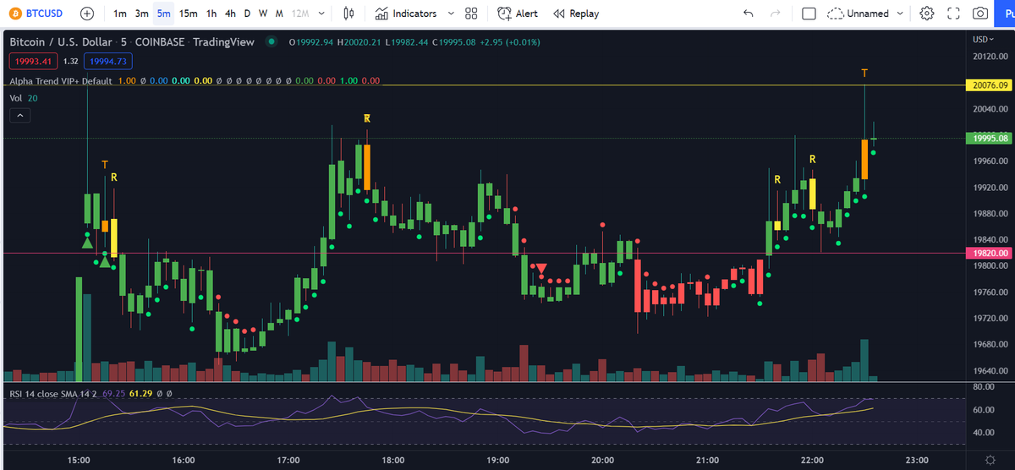Select the D daily timeframe
Image resolution: width=1015 pixels, height=470 pixels.
coord(247,14)
